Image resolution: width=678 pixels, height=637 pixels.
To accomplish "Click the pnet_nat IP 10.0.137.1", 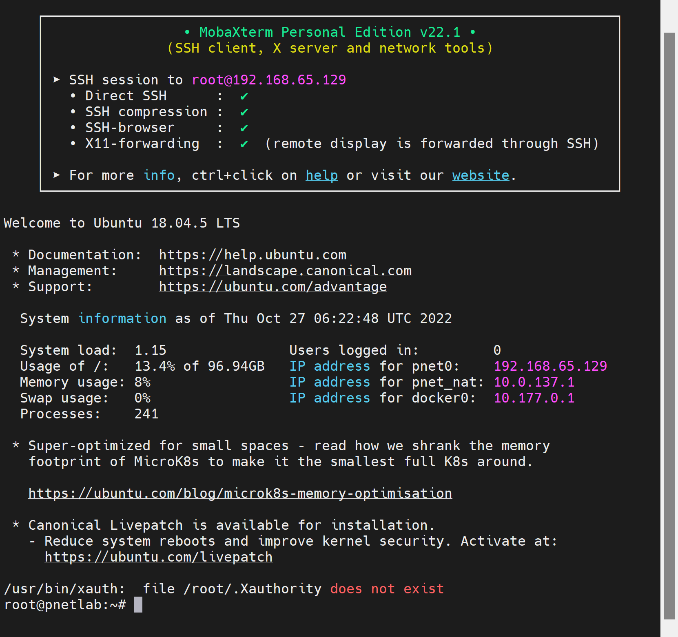I will [534, 382].
